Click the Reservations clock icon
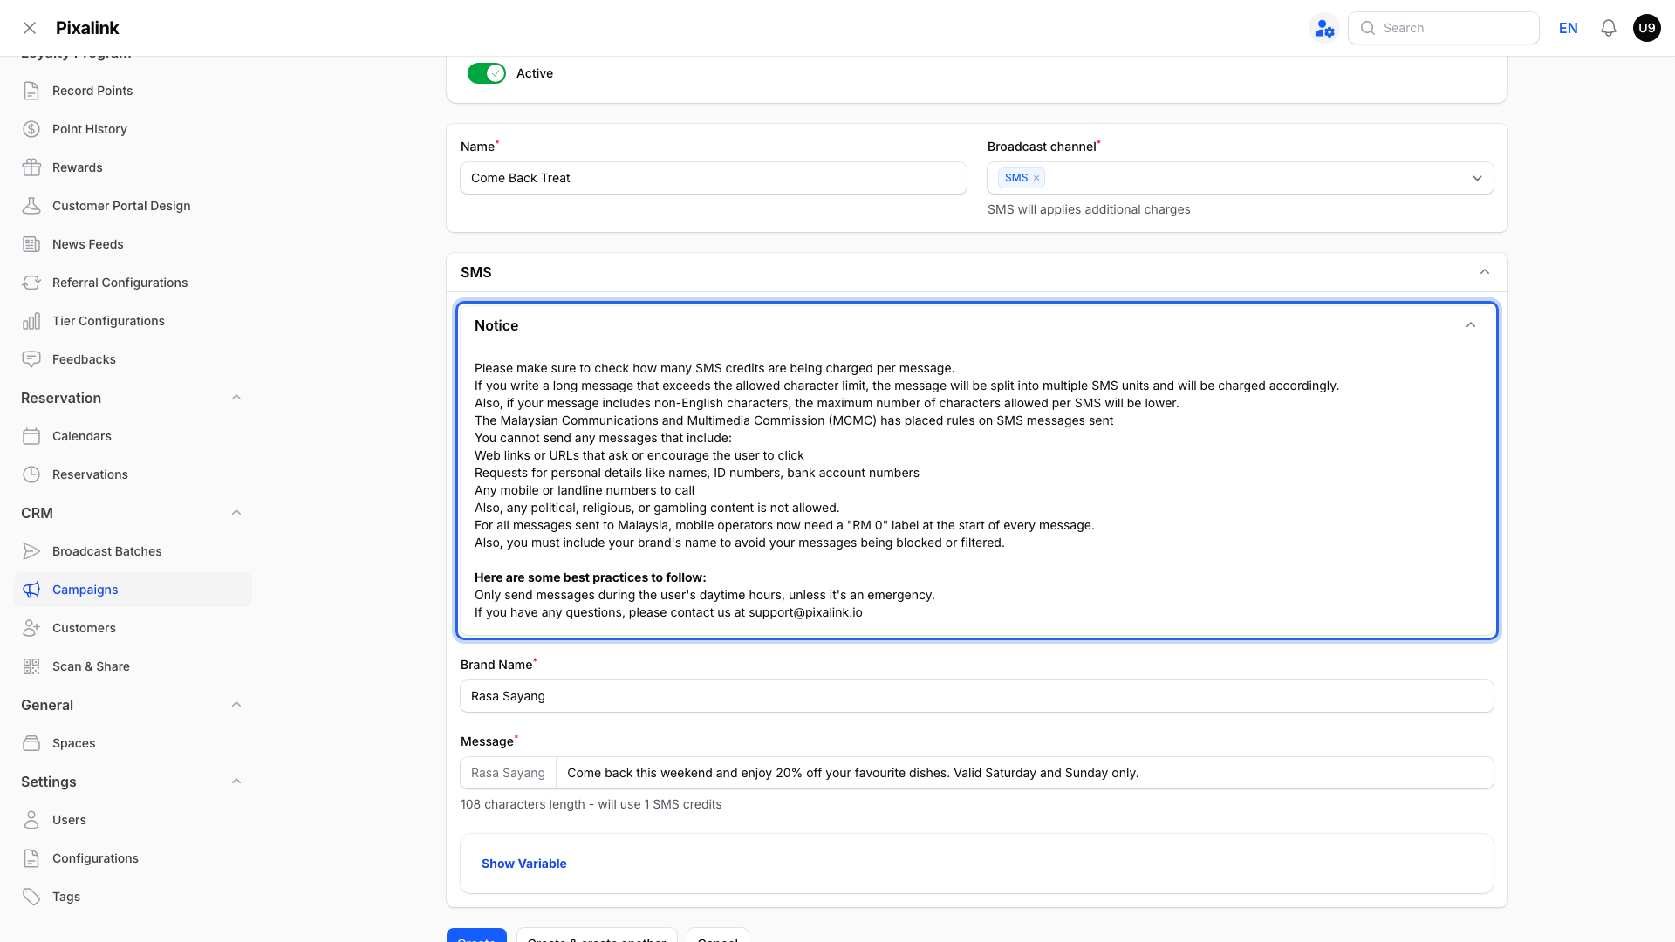The height and width of the screenshot is (942, 1675). point(31,474)
